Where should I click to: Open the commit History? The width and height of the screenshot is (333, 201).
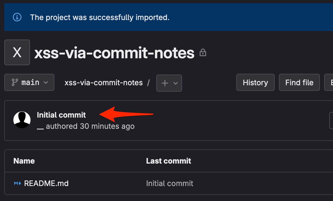255,83
